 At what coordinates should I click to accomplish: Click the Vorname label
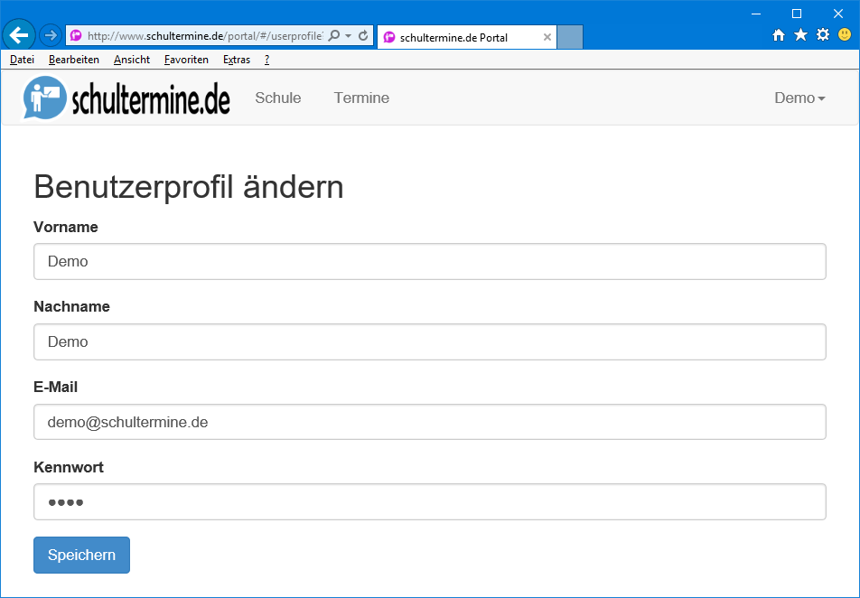(x=66, y=227)
